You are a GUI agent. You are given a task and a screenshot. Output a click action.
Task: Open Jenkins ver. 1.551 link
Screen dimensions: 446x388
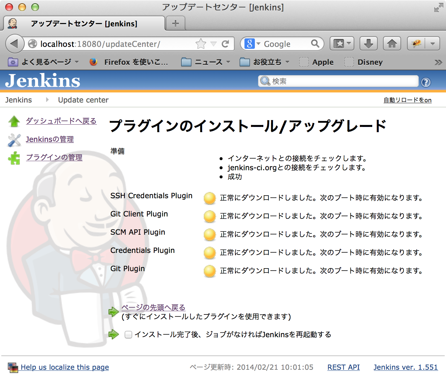(x=406, y=367)
